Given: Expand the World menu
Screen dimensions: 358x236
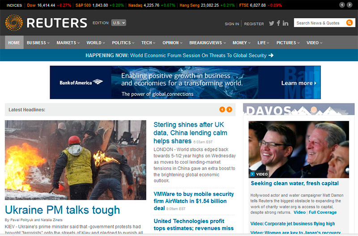Looking at the screenshot, I should point(96,42).
